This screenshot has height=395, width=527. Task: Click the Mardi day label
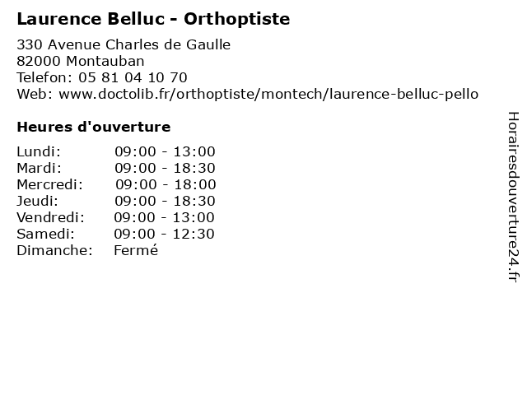(x=40, y=168)
